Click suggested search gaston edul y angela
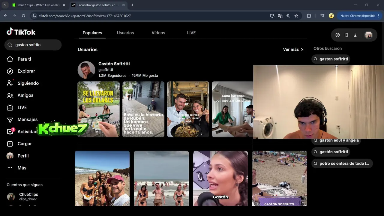The height and width of the screenshot is (216, 384). click(336, 140)
